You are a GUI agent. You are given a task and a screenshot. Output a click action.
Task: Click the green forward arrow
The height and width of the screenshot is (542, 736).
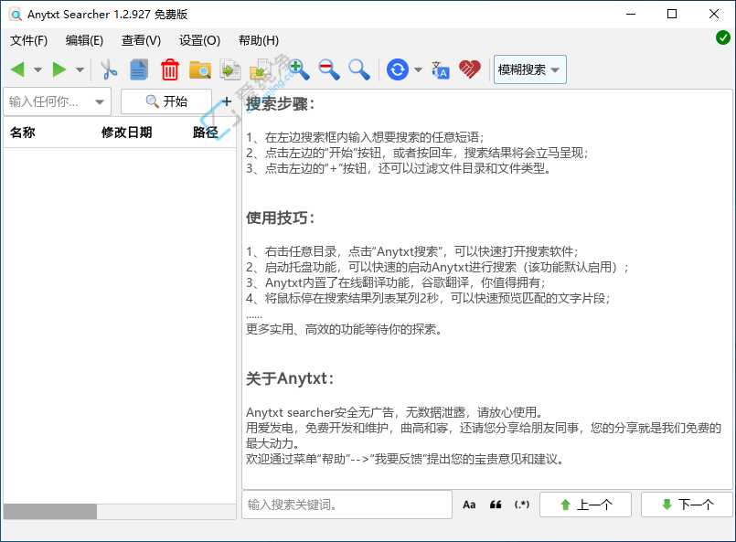click(59, 69)
